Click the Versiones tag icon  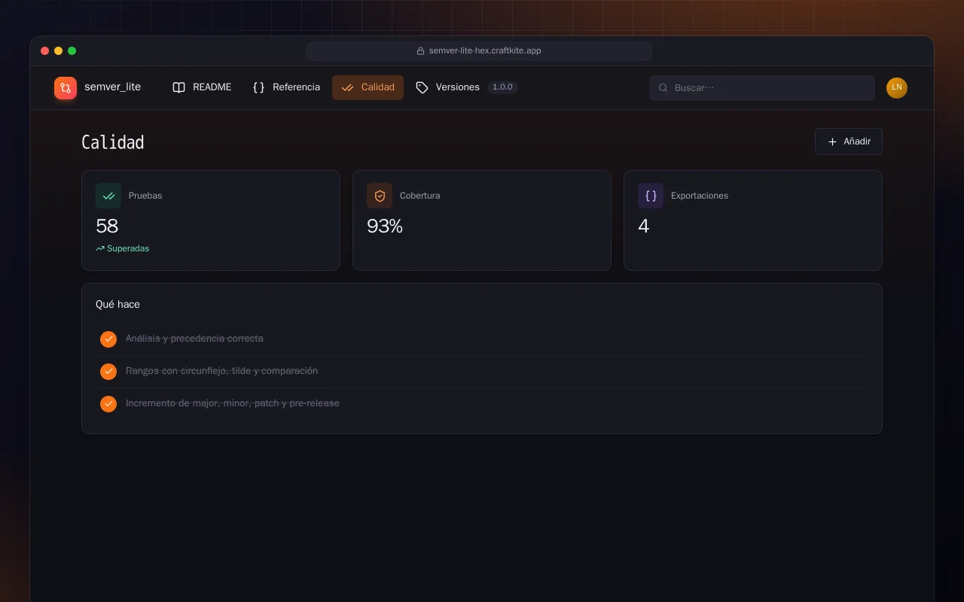422,87
